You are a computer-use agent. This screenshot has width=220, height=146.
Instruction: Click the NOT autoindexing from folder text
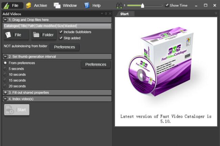25,46
